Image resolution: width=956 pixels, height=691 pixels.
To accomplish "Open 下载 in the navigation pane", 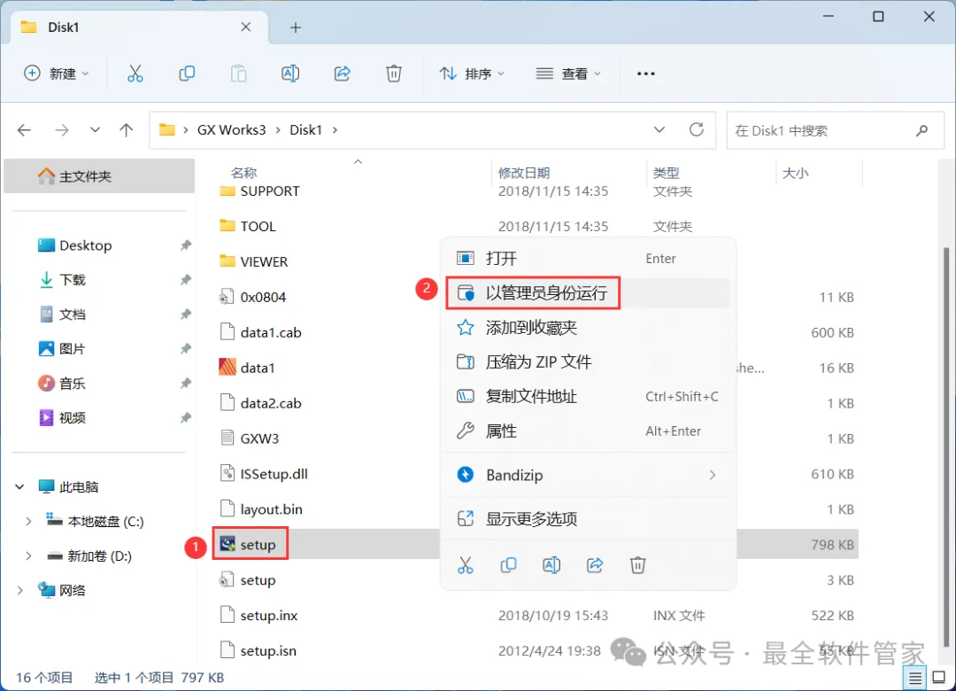I will click(x=72, y=280).
